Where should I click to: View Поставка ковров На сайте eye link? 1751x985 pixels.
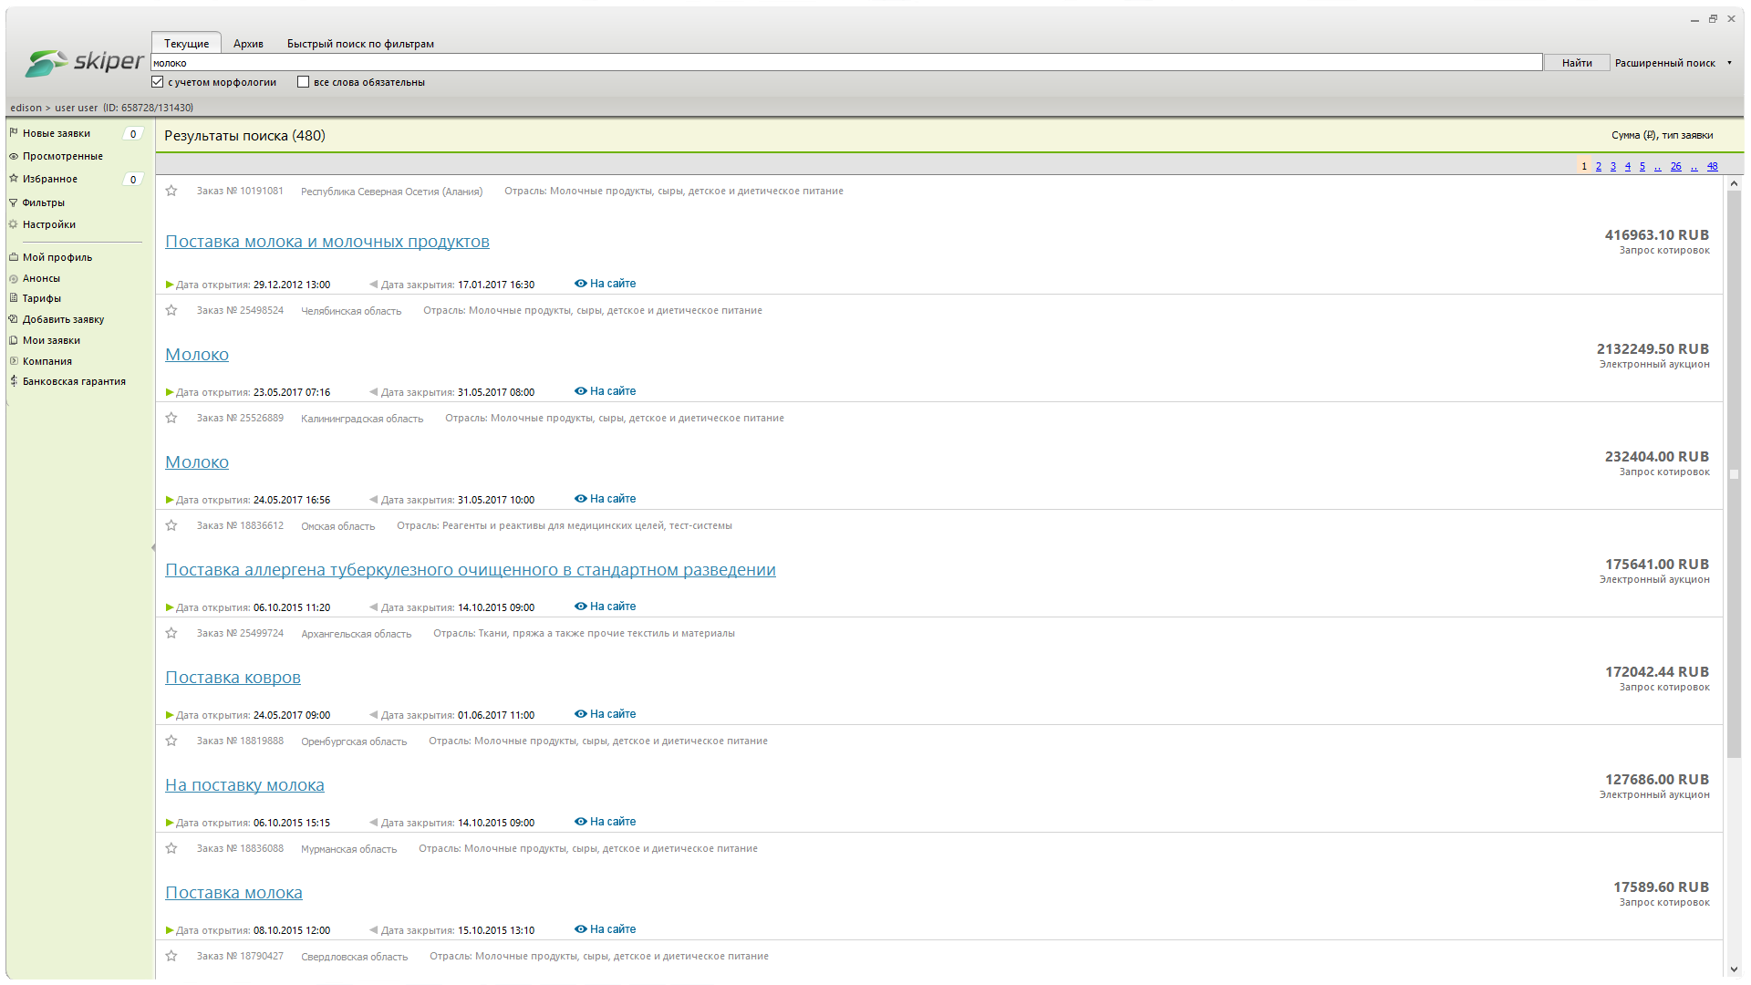click(x=580, y=714)
